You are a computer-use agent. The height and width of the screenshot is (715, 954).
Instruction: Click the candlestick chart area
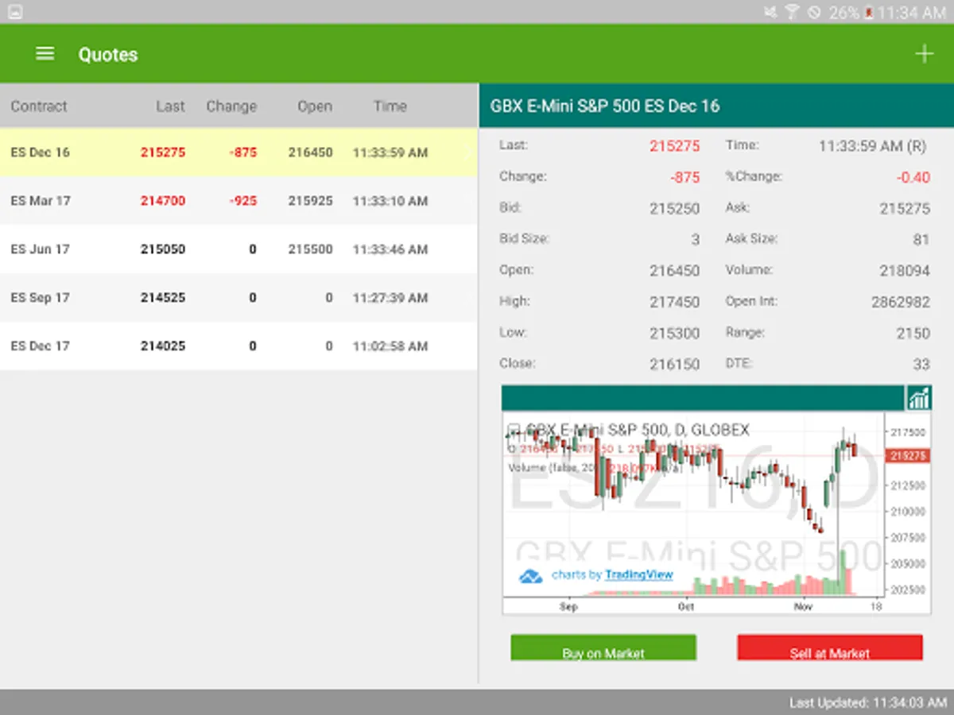pos(693,504)
